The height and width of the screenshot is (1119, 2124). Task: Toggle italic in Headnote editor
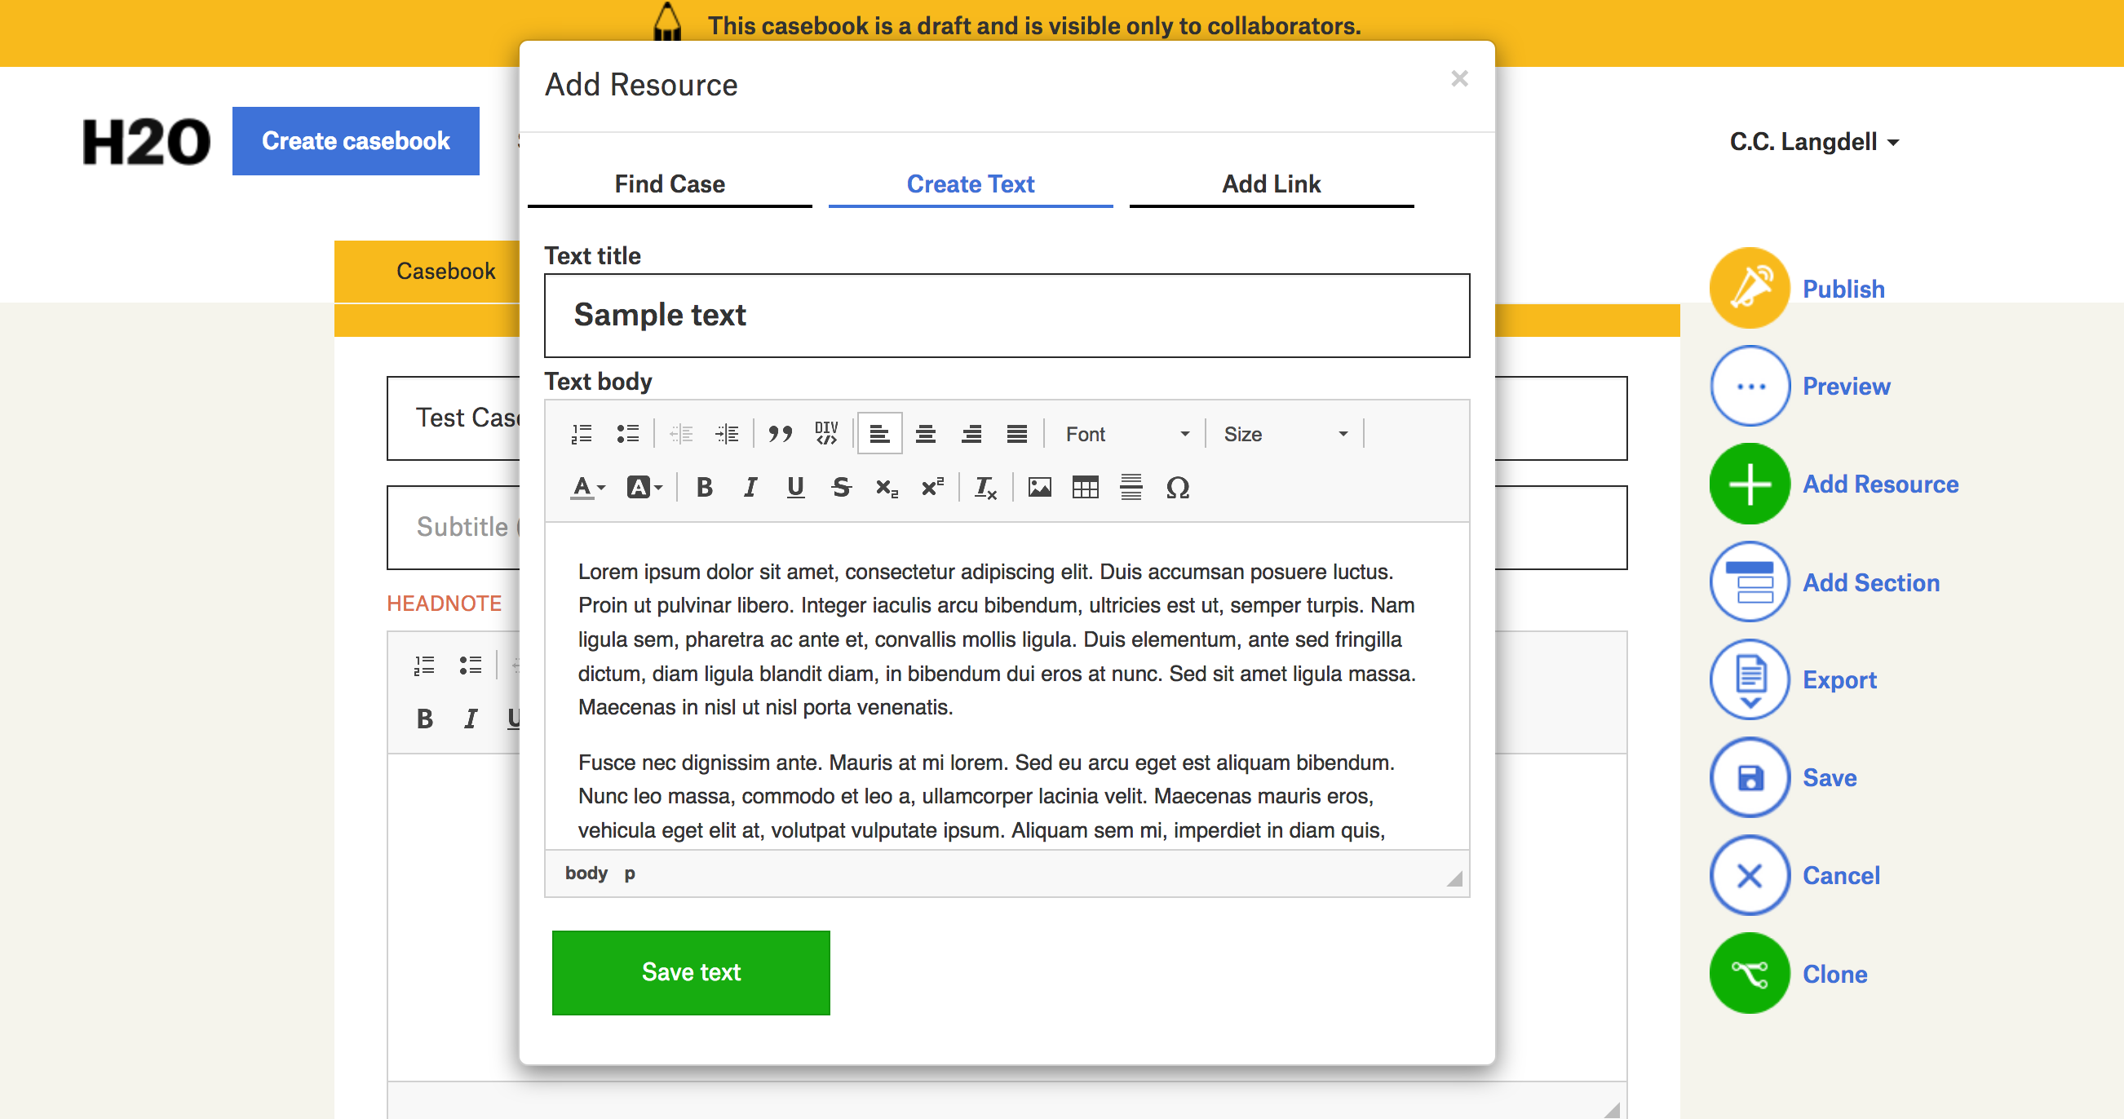[470, 719]
